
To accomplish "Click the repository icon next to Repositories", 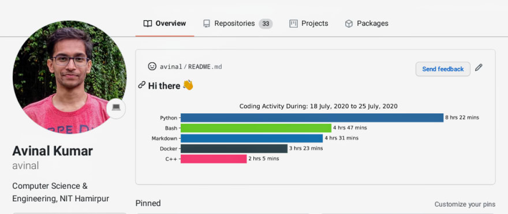I will [x=207, y=24].
